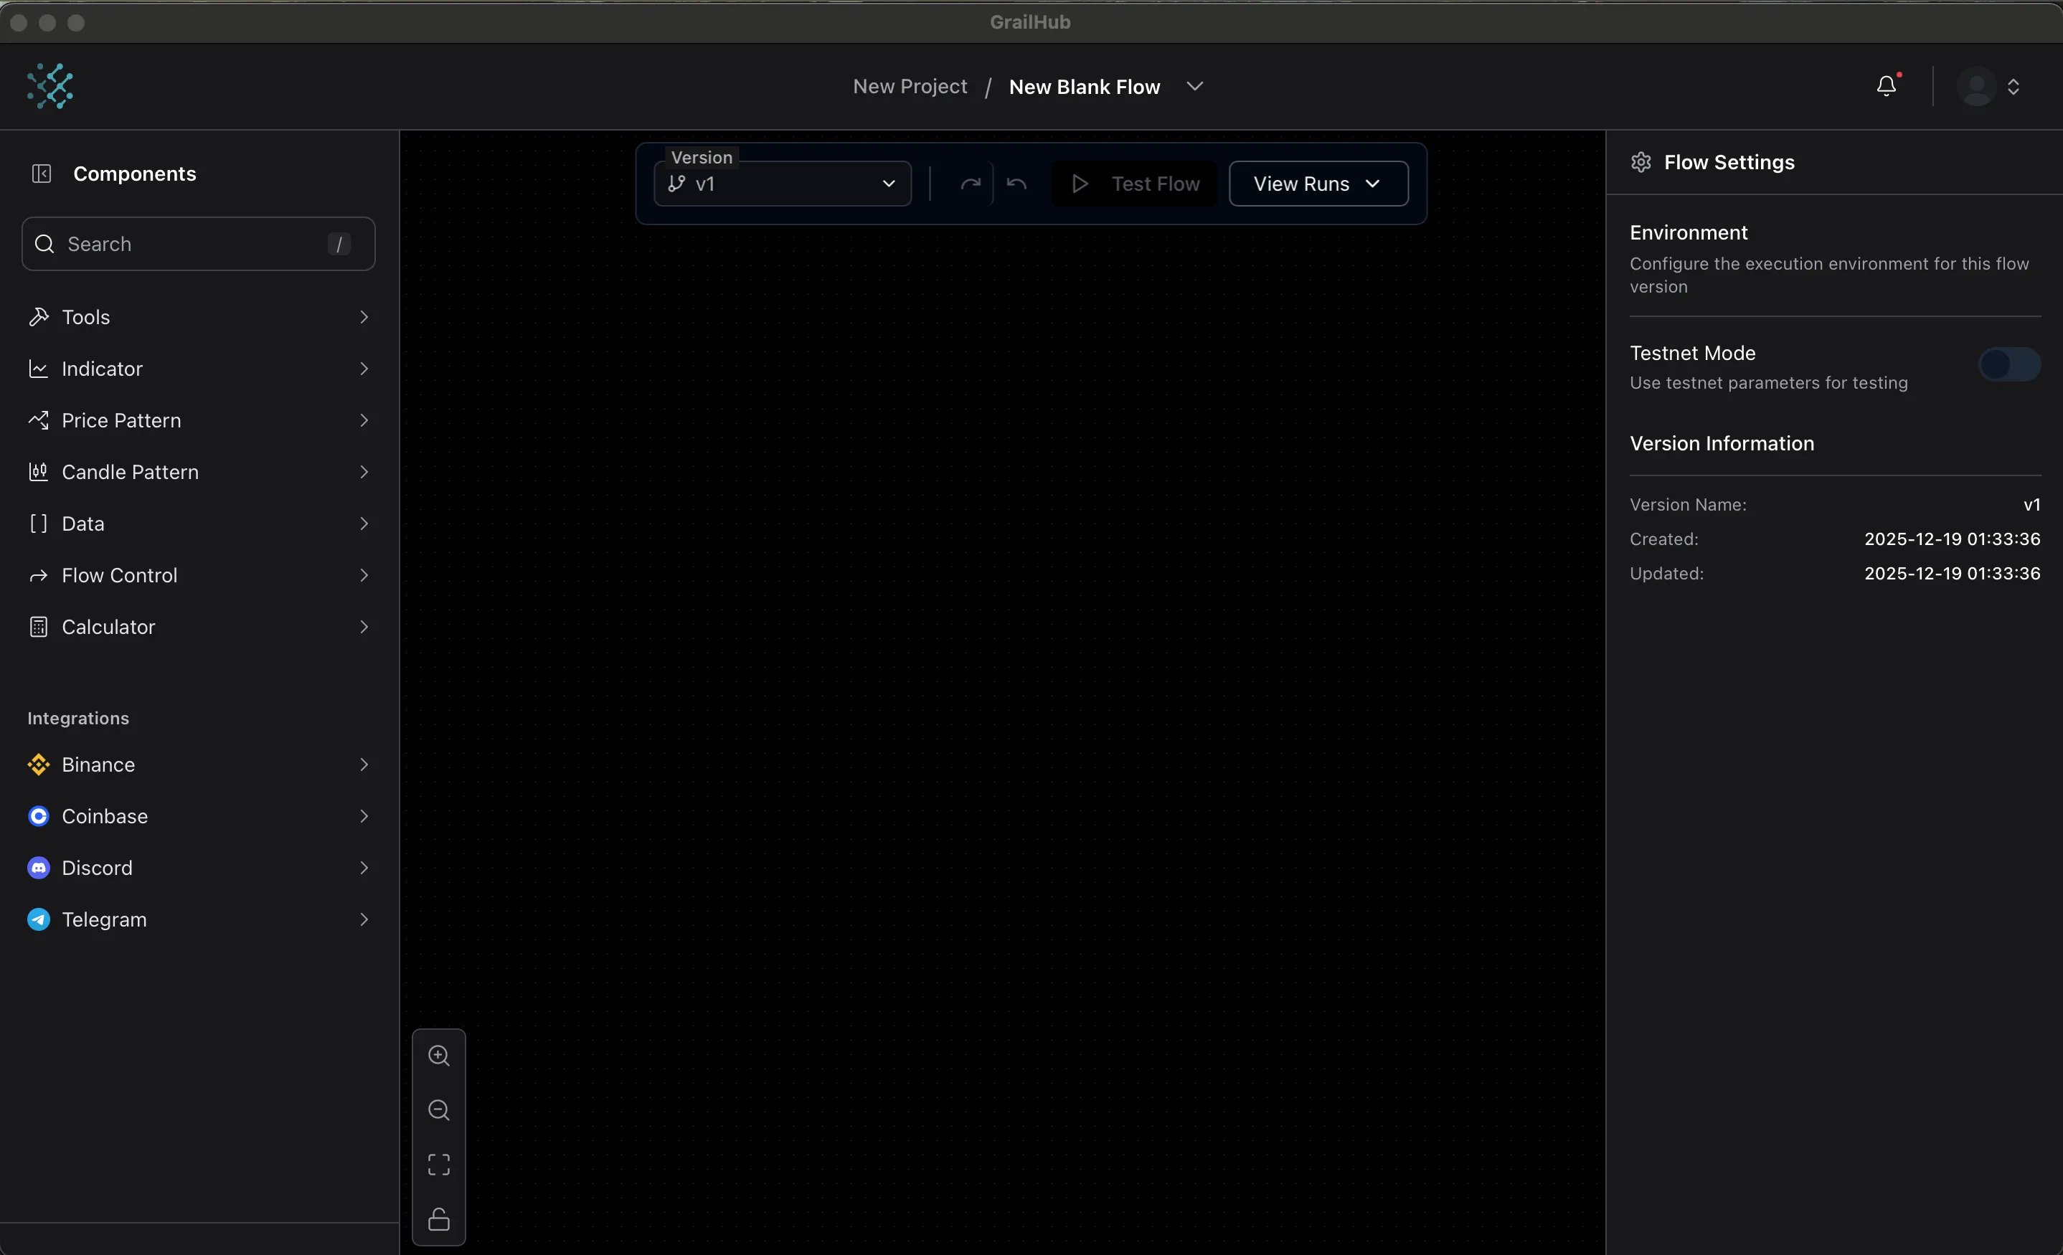The width and height of the screenshot is (2063, 1255).
Task: Zoom in on the flow canvas
Action: coord(439,1055)
